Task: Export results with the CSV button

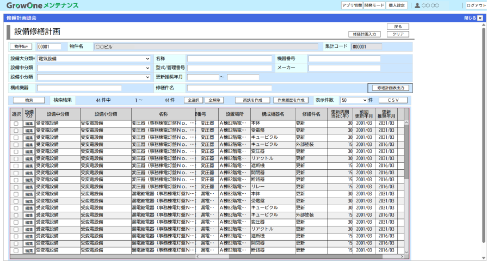Action: coord(393,100)
